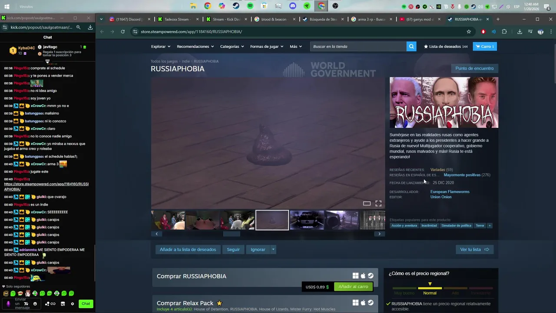556x313 pixels.
Task: Open Kick chat settings gear icon
Action: coord(73,304)
